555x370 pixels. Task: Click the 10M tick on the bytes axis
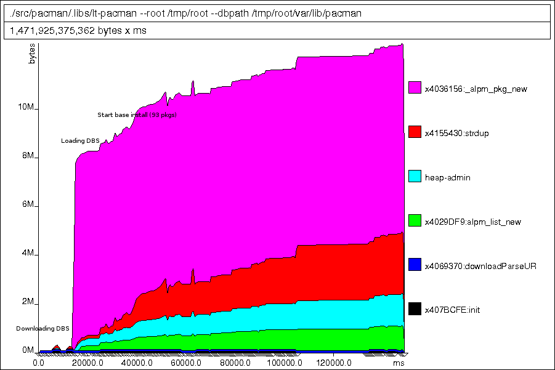(x=26, y=108)
